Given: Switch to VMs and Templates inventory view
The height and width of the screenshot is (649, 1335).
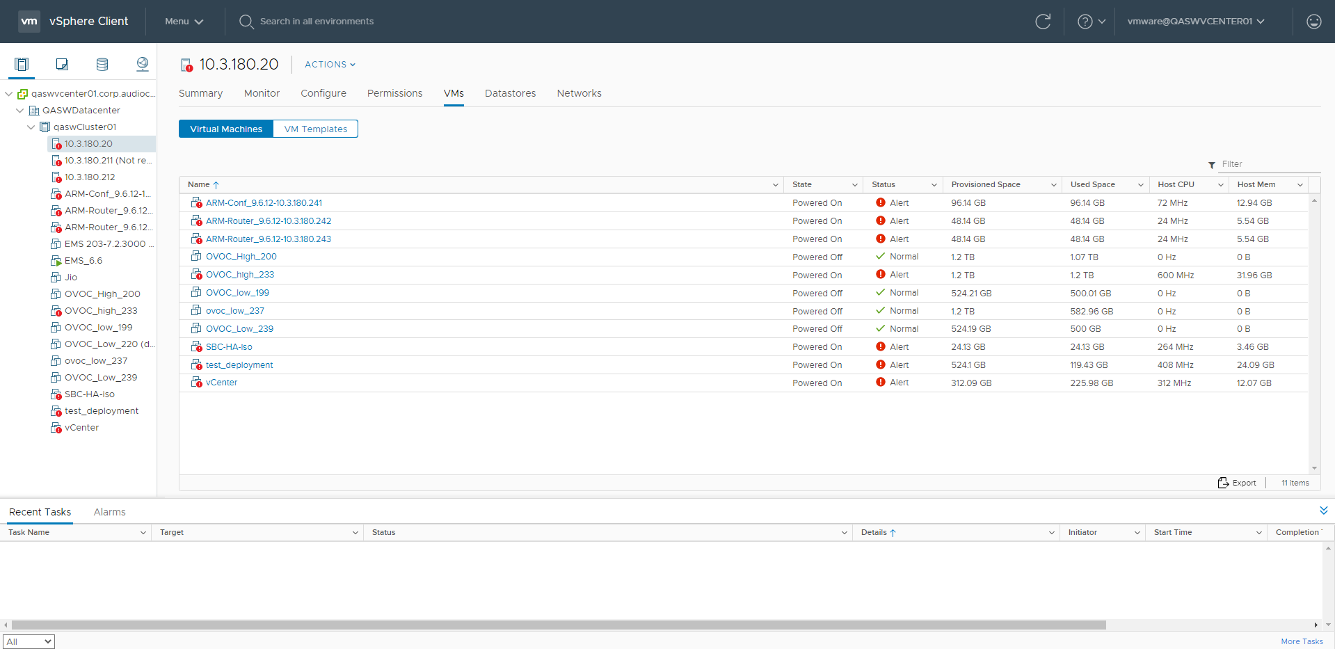Looking at the screenshot, I should (62, 65).
